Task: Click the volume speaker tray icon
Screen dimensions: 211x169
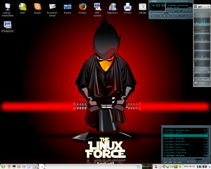Action: (x=164, y=167)
